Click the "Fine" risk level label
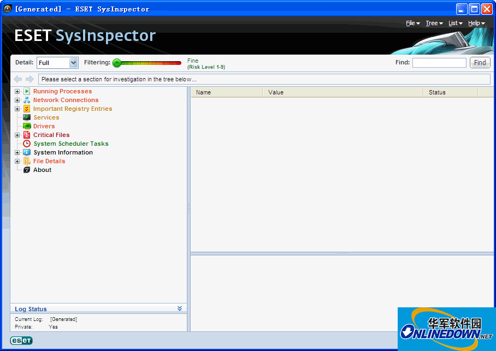 pyautogui.click(x=193, y=61)
